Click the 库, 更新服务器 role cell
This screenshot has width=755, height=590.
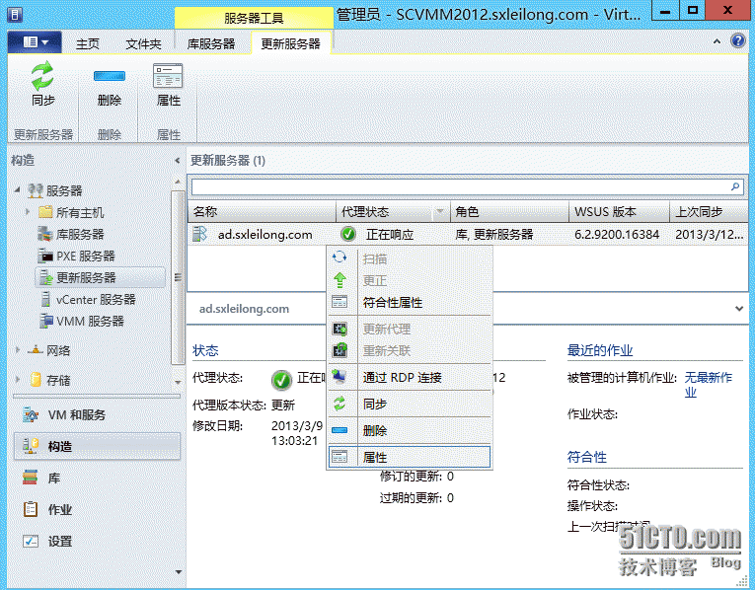pos(494,235)
